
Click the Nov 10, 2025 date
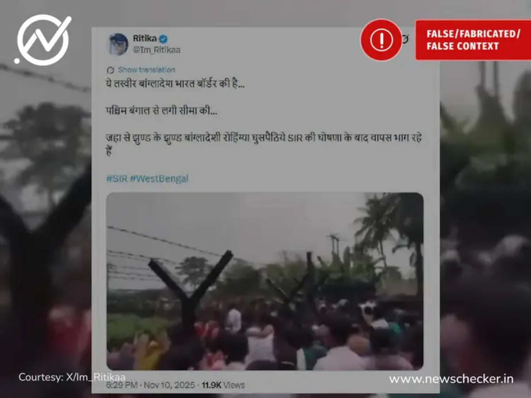(x=168, y=385)
